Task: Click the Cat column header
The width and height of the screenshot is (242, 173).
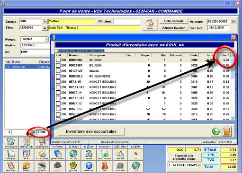Action: 61,55
